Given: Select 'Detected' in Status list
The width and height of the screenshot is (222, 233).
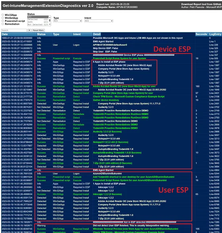Looking at the screenshot, I should [38, 19].
